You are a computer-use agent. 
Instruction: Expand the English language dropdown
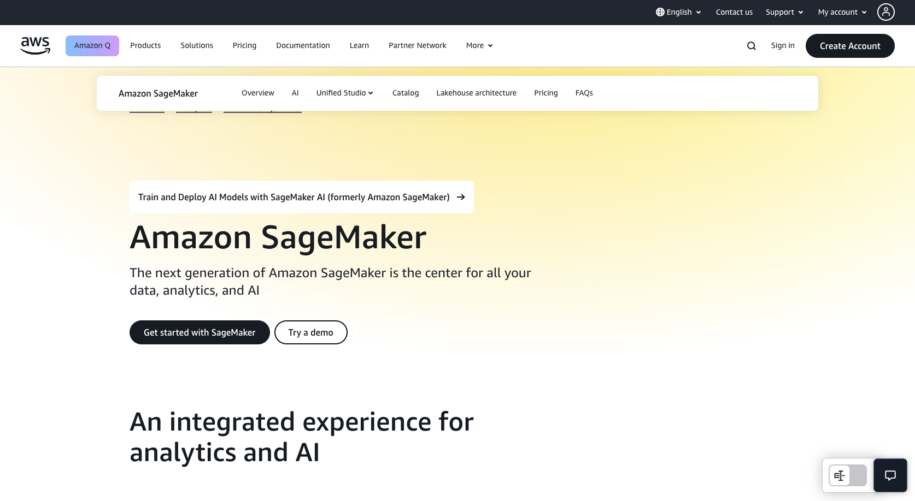click(x=679, y=12)
